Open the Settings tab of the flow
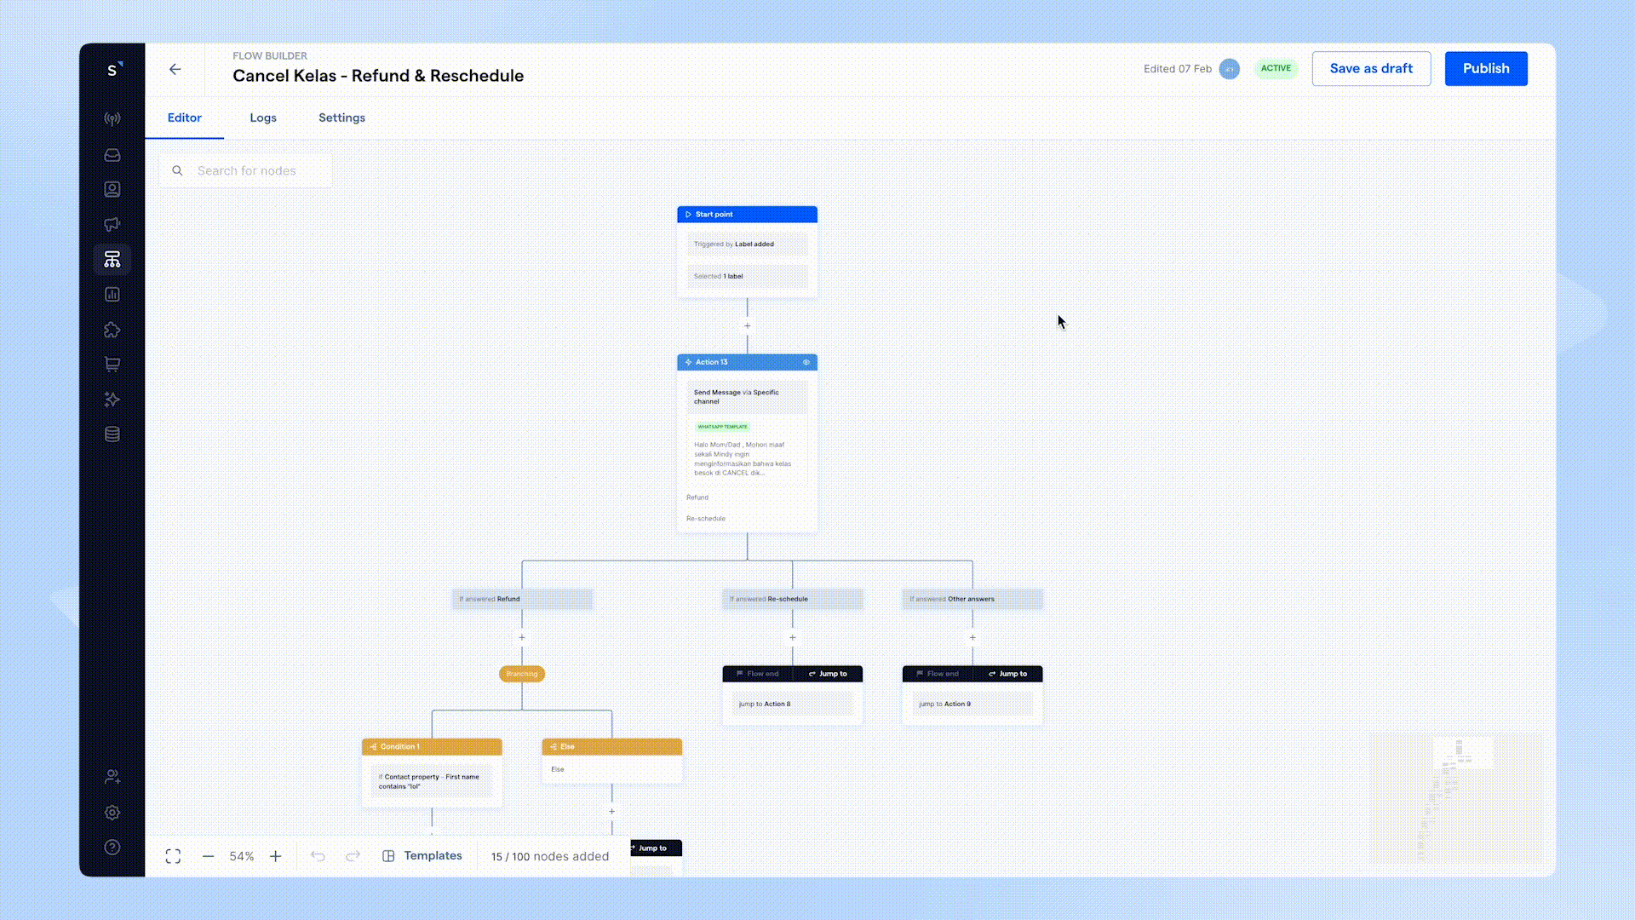 (341, 118)
